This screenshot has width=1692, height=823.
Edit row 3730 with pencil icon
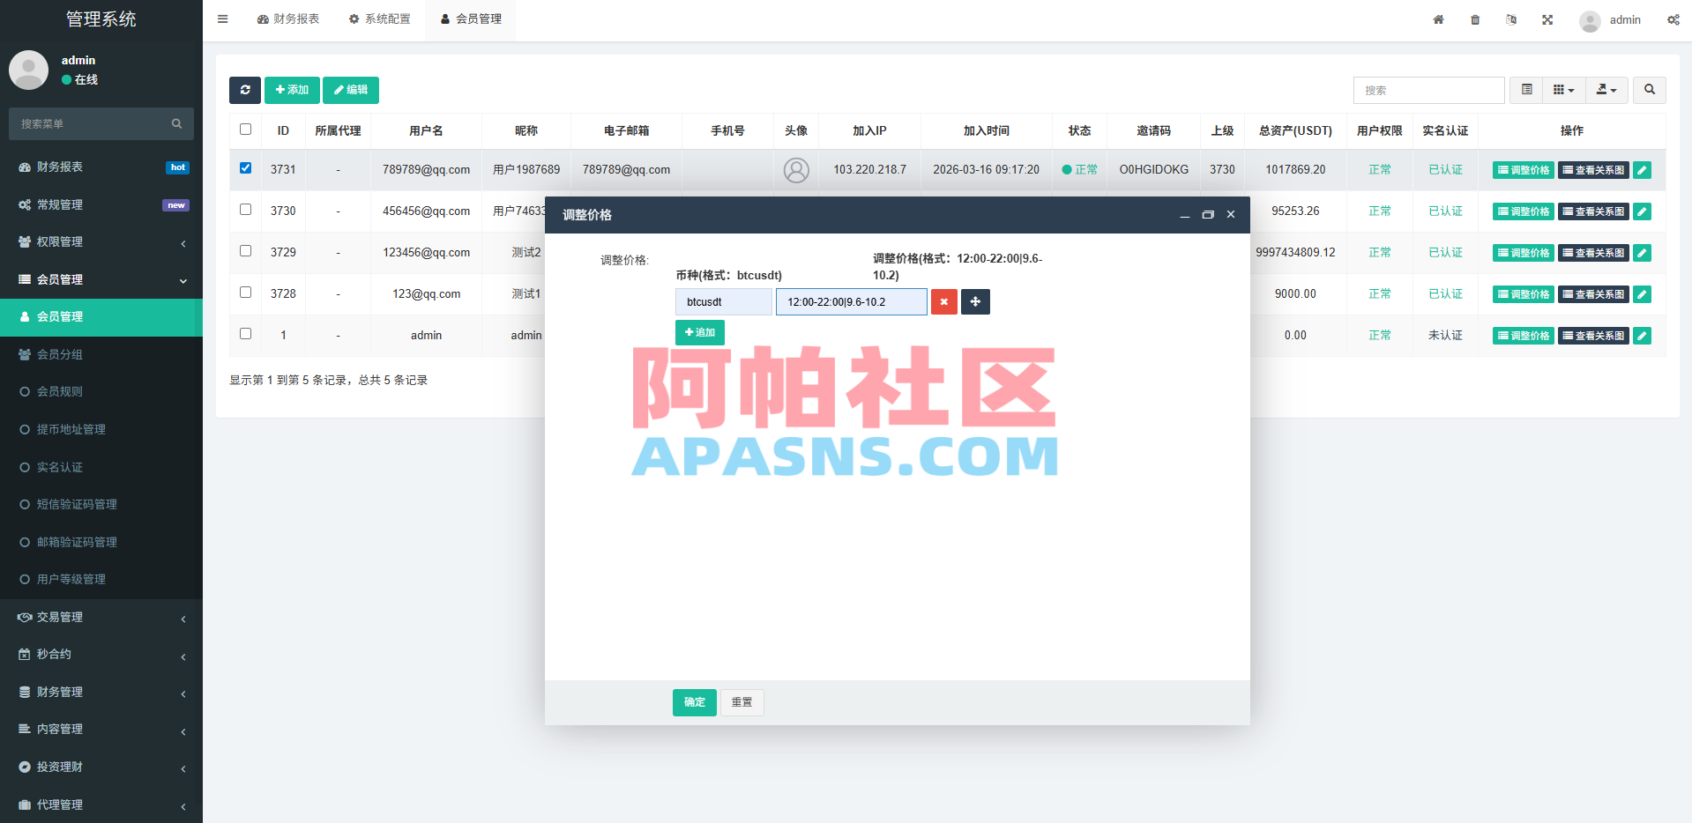[1642, 211]
